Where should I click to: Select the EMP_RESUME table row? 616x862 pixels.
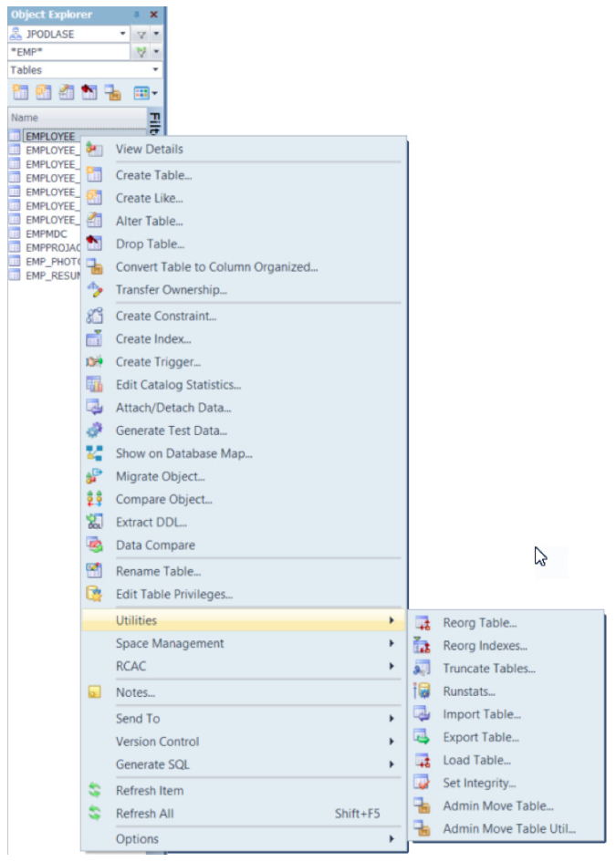(x=45, y=275)
